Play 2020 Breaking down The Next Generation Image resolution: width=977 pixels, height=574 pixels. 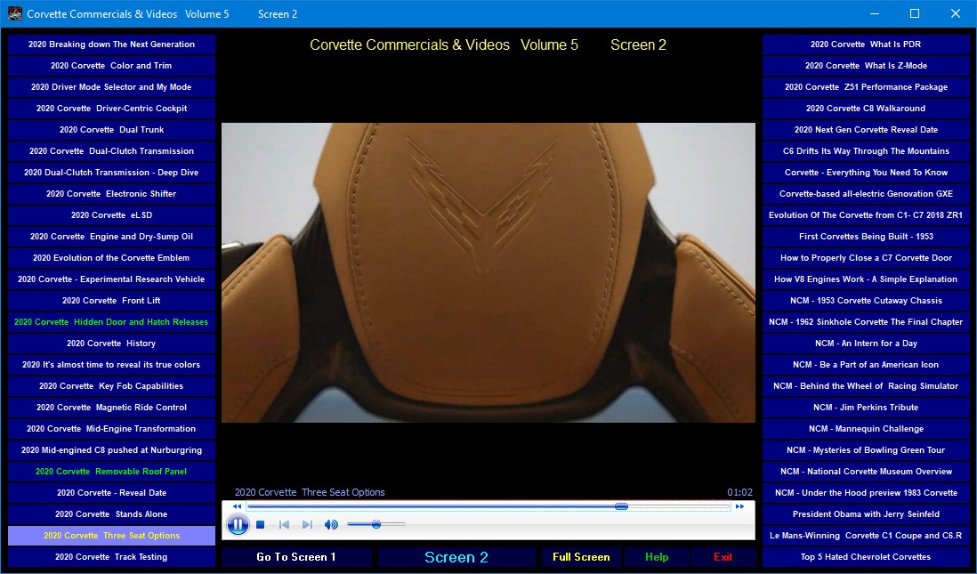click(x=111, y=44)
